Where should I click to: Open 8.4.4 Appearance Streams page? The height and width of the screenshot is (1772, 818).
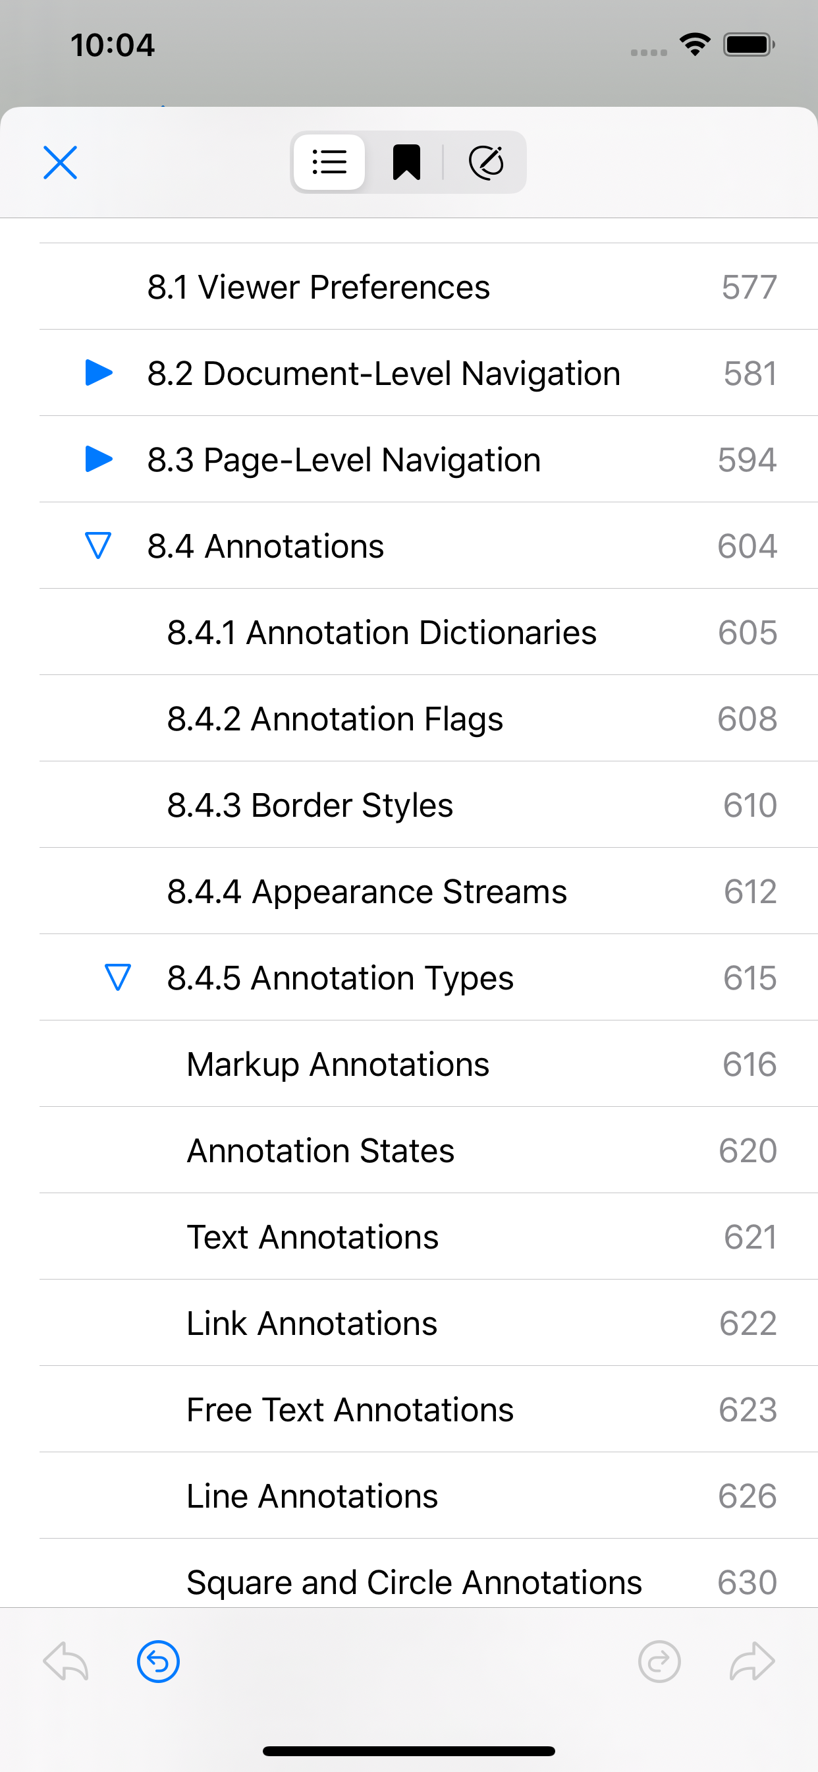click(428, 891)
